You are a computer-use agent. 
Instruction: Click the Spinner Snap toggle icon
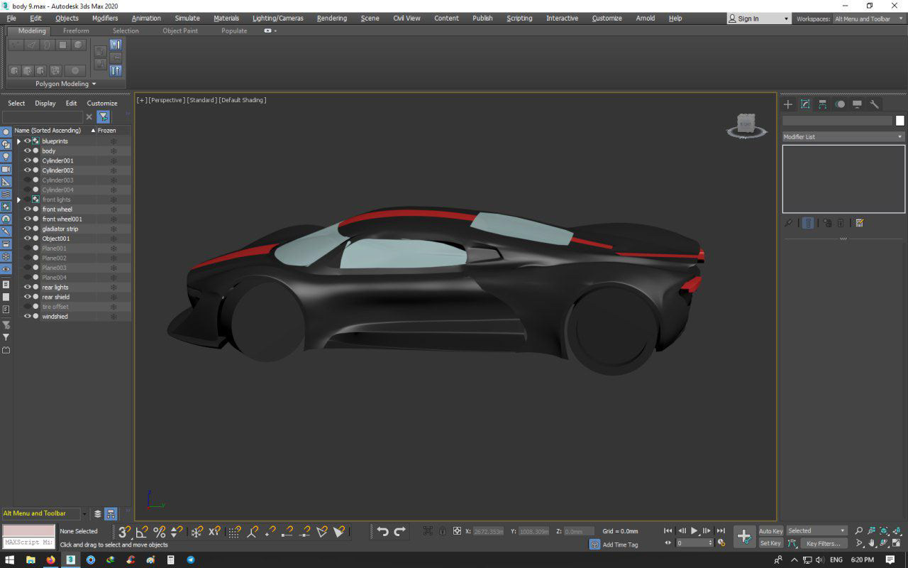point(177,531)
